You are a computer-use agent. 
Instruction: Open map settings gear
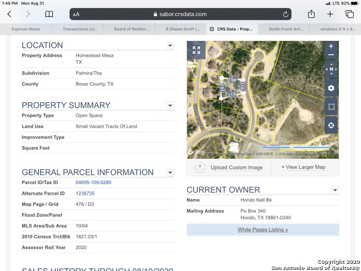[x=331, y=88]
